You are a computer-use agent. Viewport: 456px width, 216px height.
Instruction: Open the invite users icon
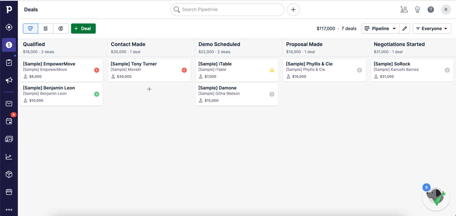(x=404, y=9)
